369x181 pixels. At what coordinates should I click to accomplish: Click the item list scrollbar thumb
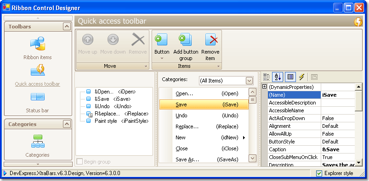(253, 99)
